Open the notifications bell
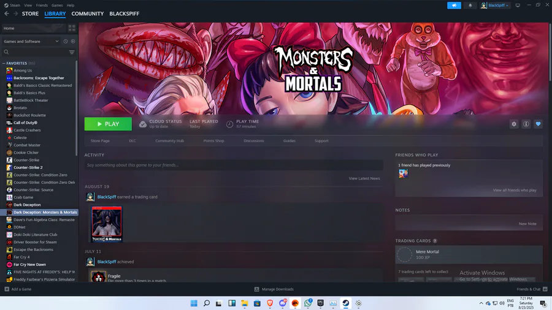 click(470, 6)
